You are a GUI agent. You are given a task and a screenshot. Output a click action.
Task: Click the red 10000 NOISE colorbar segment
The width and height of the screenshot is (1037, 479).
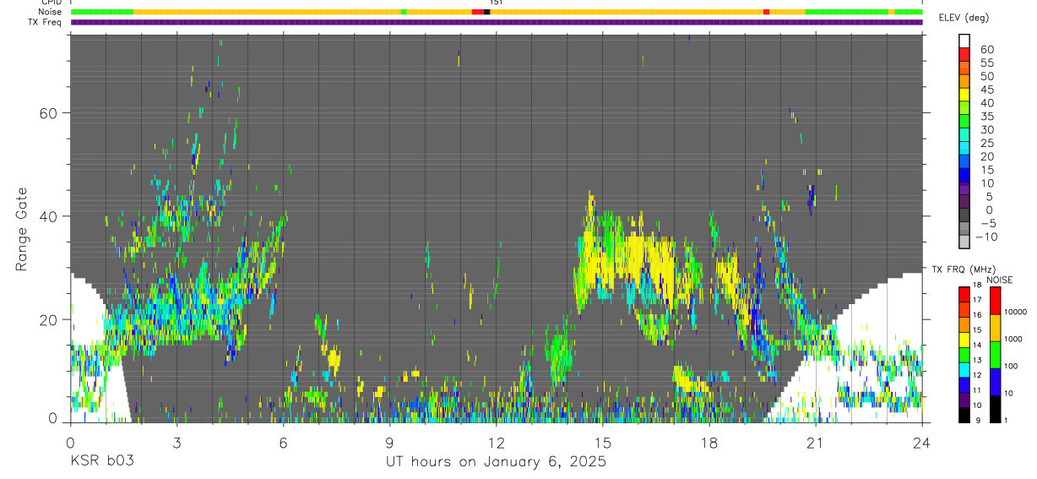995,300
